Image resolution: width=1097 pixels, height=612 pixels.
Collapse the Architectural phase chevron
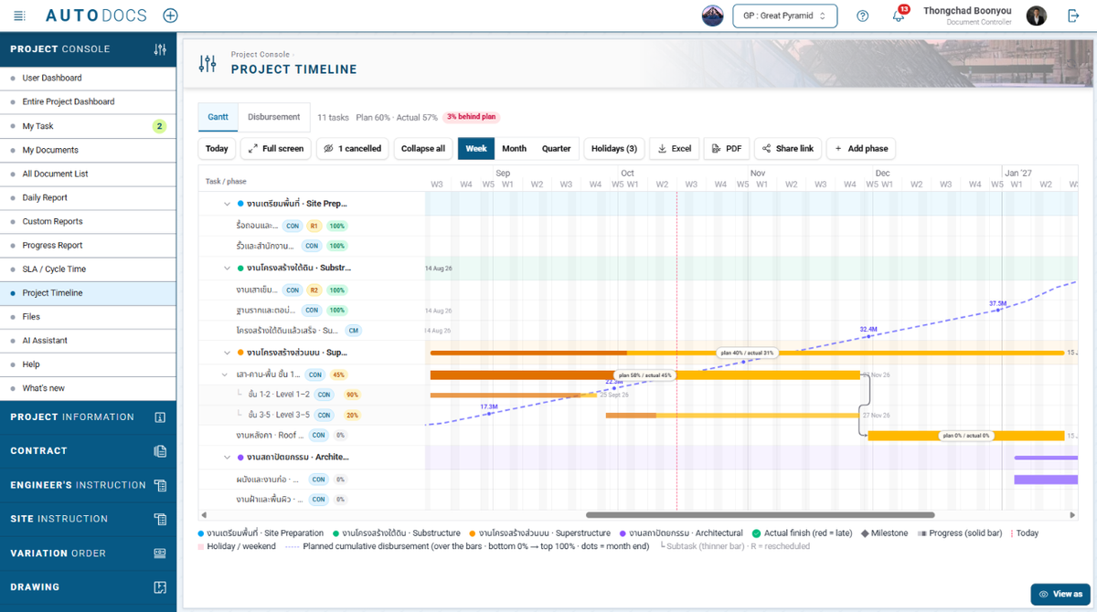[228, 457]
